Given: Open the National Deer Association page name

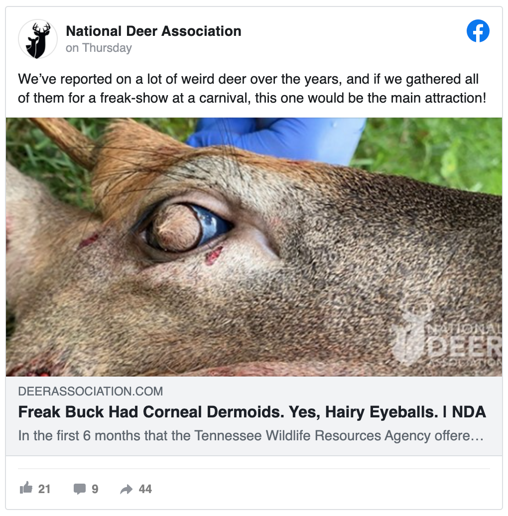Looking at the screenshot, I should click(153, 31).
